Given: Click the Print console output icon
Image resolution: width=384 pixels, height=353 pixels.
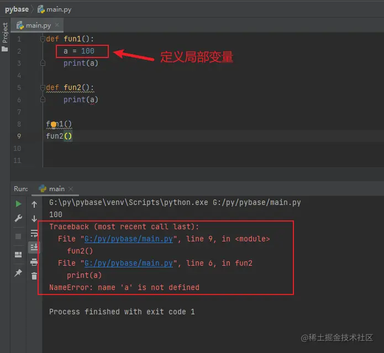Looking at the screenshot, I should (x=34, y=262).
